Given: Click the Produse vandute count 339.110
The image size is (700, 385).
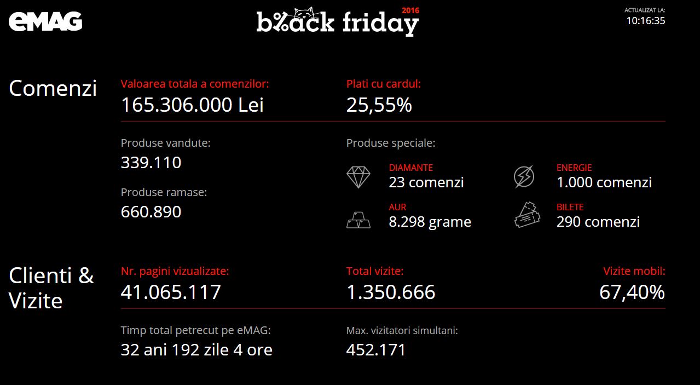Looking at the screenshot, I should tap(151, 163).
